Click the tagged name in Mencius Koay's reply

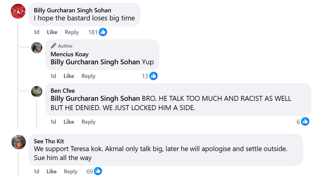pyautogui.click(x=95, y=62)
